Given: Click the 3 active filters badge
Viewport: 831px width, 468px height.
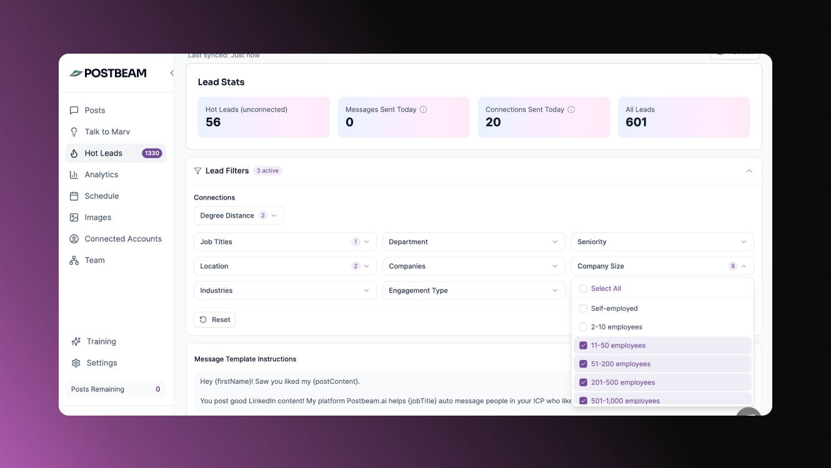Looking at the screenshot, I should tap(267, 171).
